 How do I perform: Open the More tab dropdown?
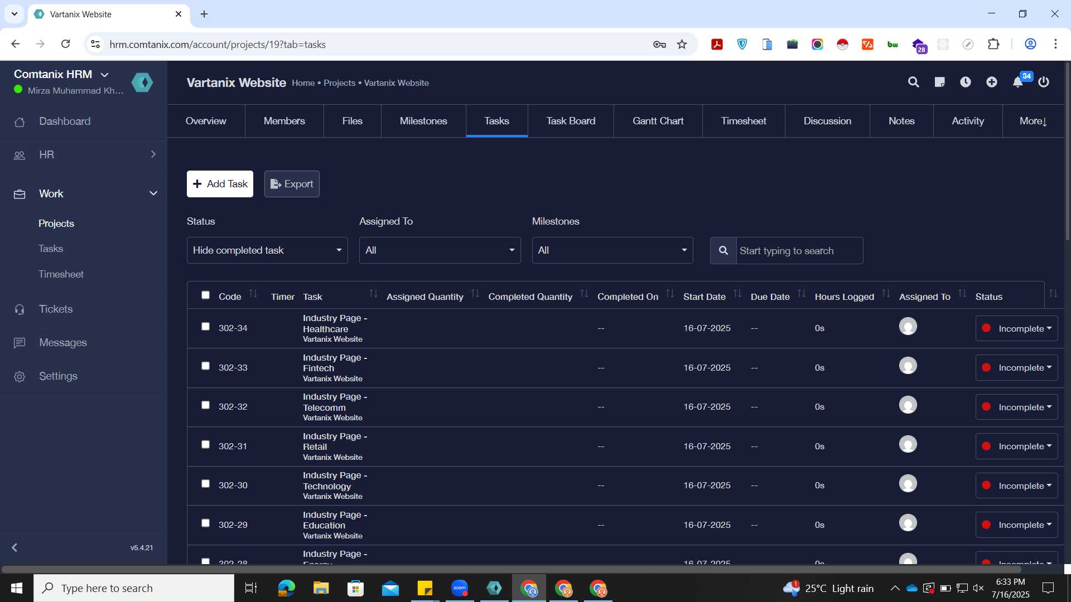tap(1033, 121)
